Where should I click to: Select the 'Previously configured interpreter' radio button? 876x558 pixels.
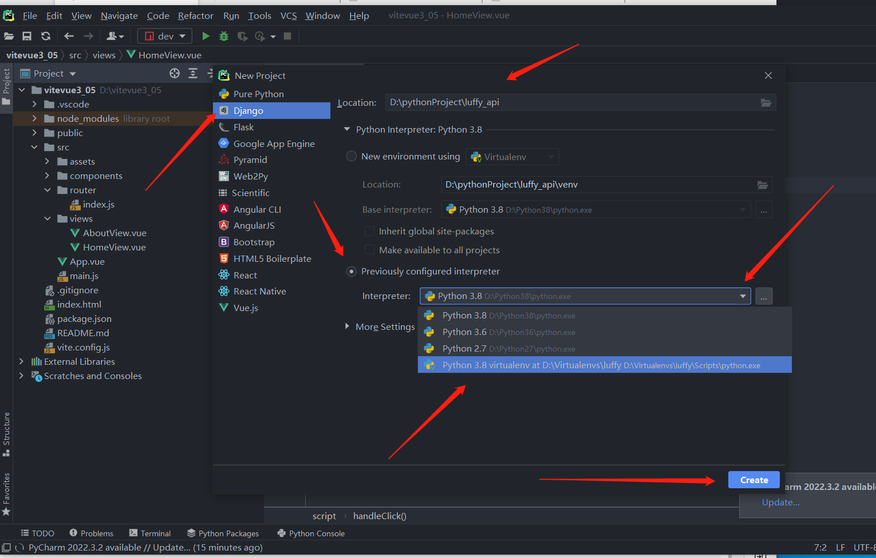tap(352, 271)
